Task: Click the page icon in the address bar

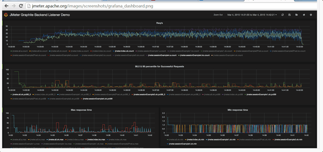Action: (29, 6)
